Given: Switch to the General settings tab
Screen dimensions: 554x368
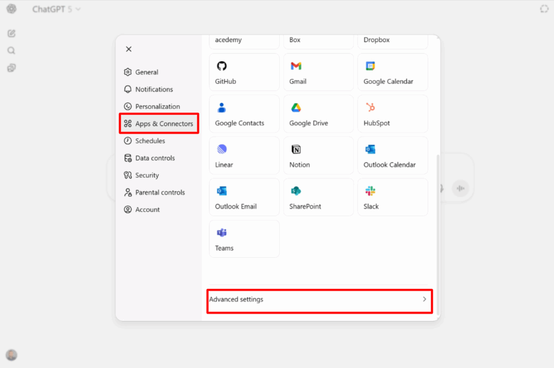Looking at the screenshot, I should [146, 72].
